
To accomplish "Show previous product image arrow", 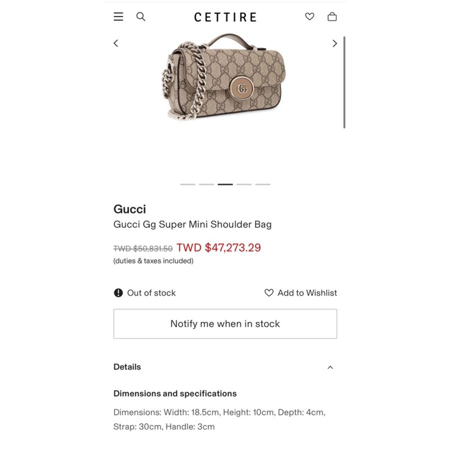I will [116, 43].
